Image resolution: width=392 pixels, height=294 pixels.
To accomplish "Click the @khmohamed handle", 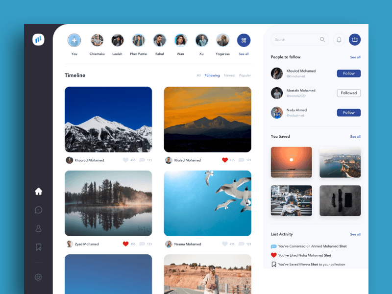I will (296, 76).
